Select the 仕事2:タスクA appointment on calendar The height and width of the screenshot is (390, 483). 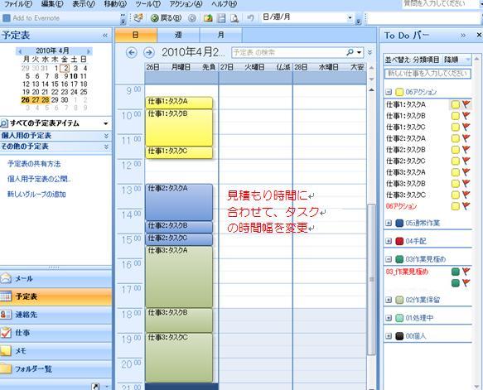point(179,202)
